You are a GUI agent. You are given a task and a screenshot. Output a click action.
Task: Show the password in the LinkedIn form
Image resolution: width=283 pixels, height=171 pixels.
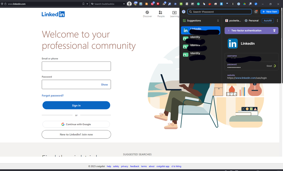pyautogui.click(x=104, y=84)
